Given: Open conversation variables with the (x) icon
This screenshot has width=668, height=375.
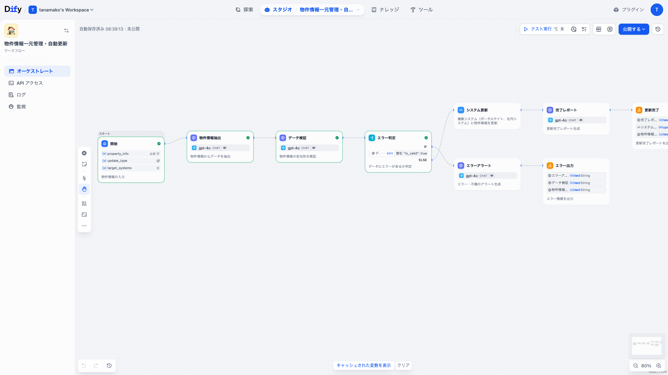Looking at the screenshot, I should click(x=610, y=29).
